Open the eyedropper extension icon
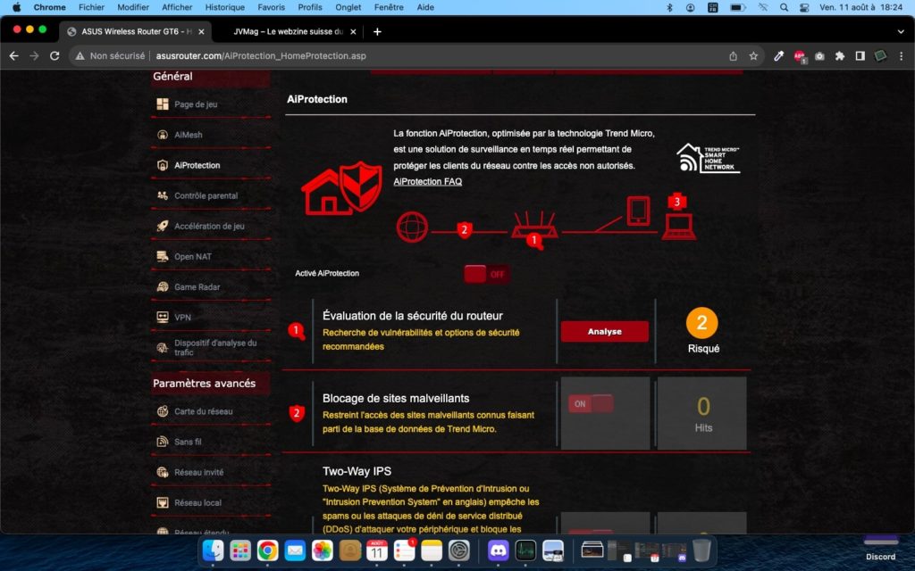The width and height of the screenshot is (915, 571). (778, 56)
